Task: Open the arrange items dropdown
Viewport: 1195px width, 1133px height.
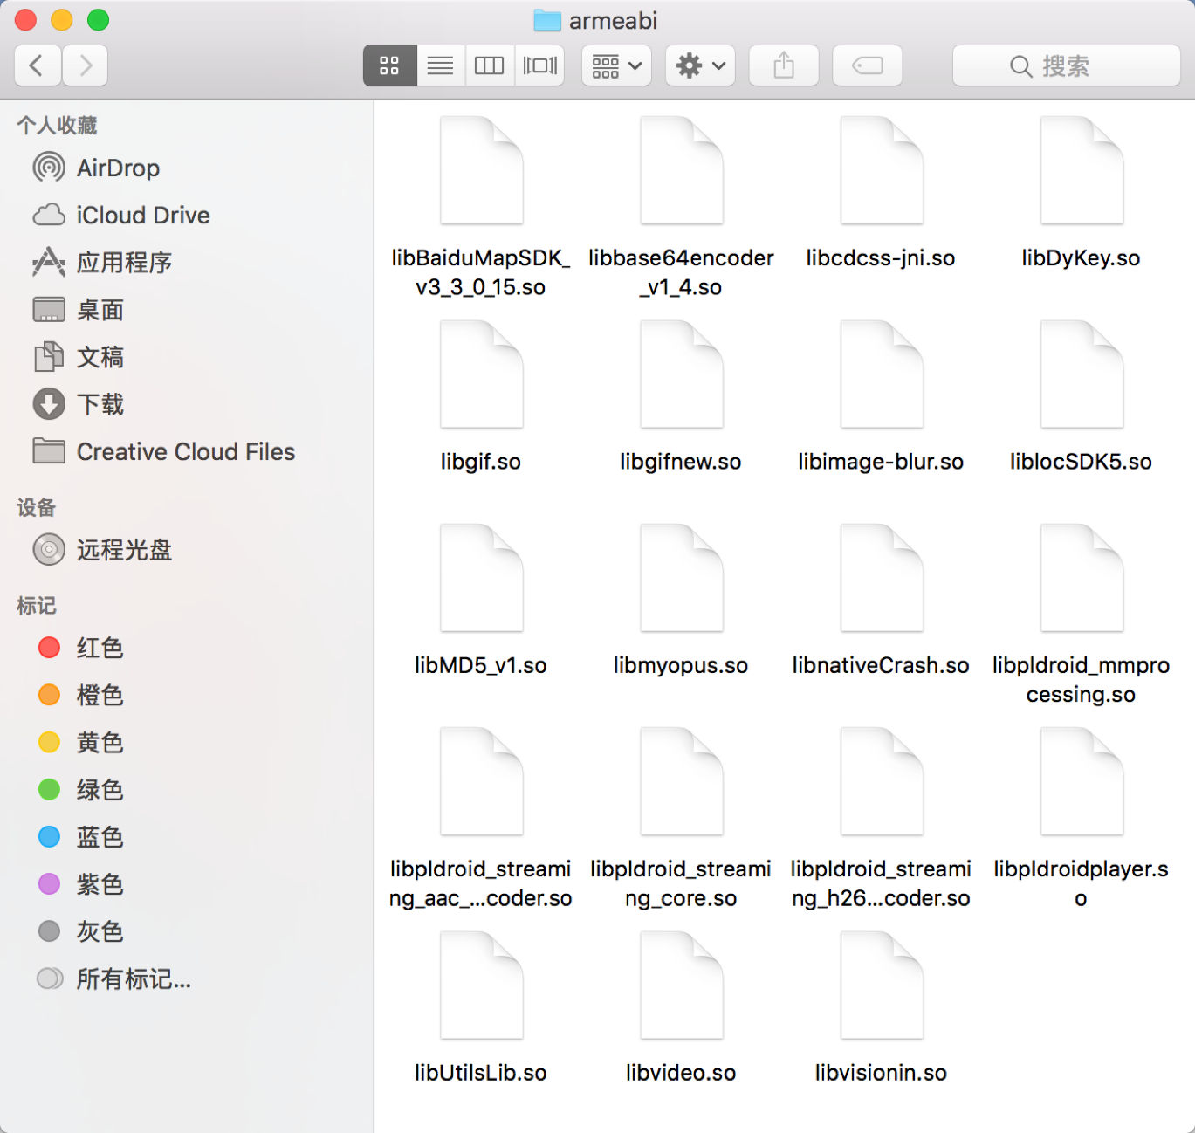Action: (616, 65)
